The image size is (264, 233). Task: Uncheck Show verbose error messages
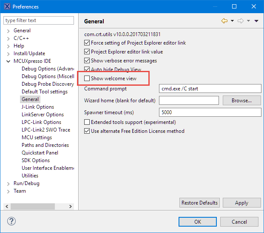click(87, 61)
